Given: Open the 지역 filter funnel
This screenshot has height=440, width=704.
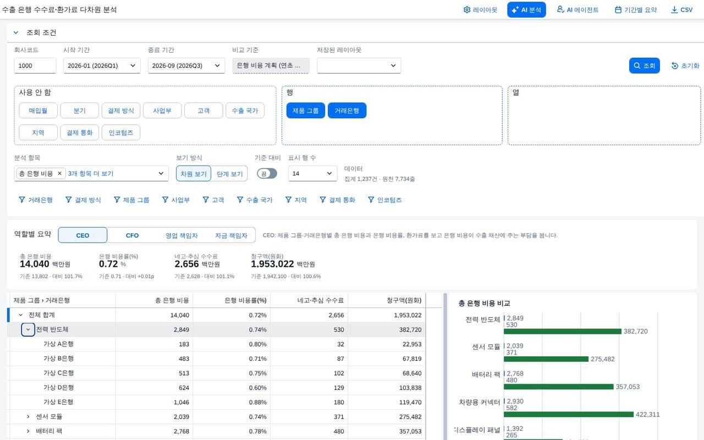Looking at the screenshot, I should (289, 200).
